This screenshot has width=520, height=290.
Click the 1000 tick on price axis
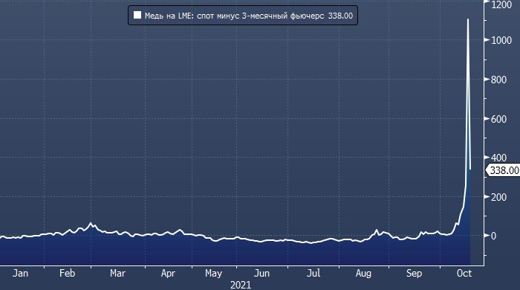point(501,40)
